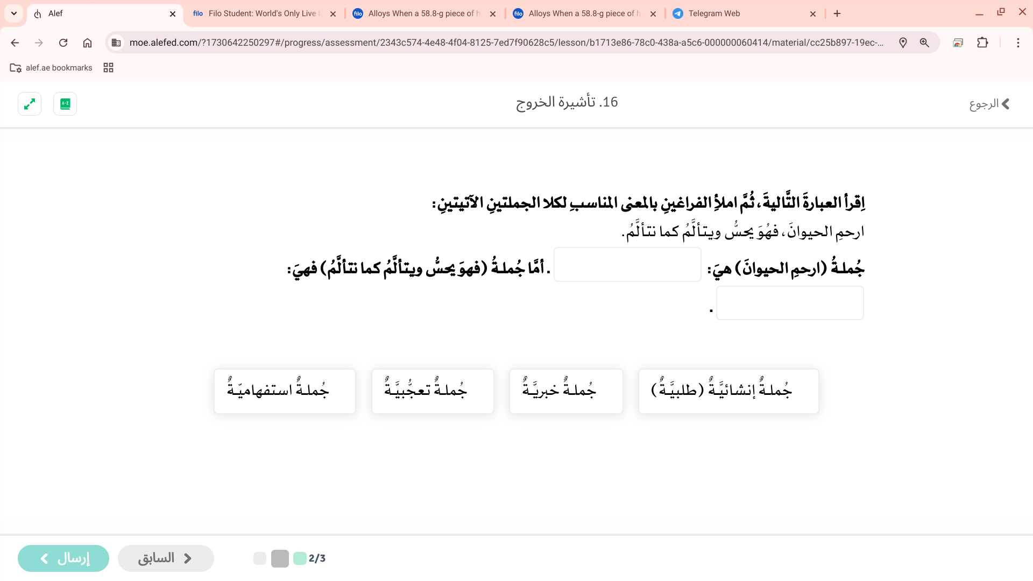Click the first blank after ارحم الحيوان
Viewport: 1033px width, 581px height.
(x=627, y=265)
